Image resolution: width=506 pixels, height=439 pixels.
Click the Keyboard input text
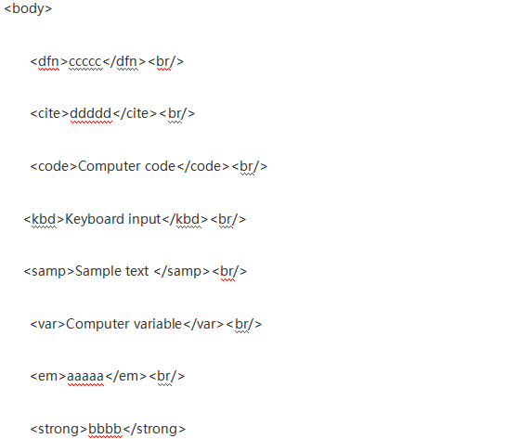tap(113, 219)
